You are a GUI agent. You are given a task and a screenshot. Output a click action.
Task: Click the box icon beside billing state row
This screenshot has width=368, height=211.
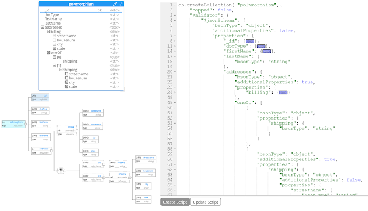point(55,49)
